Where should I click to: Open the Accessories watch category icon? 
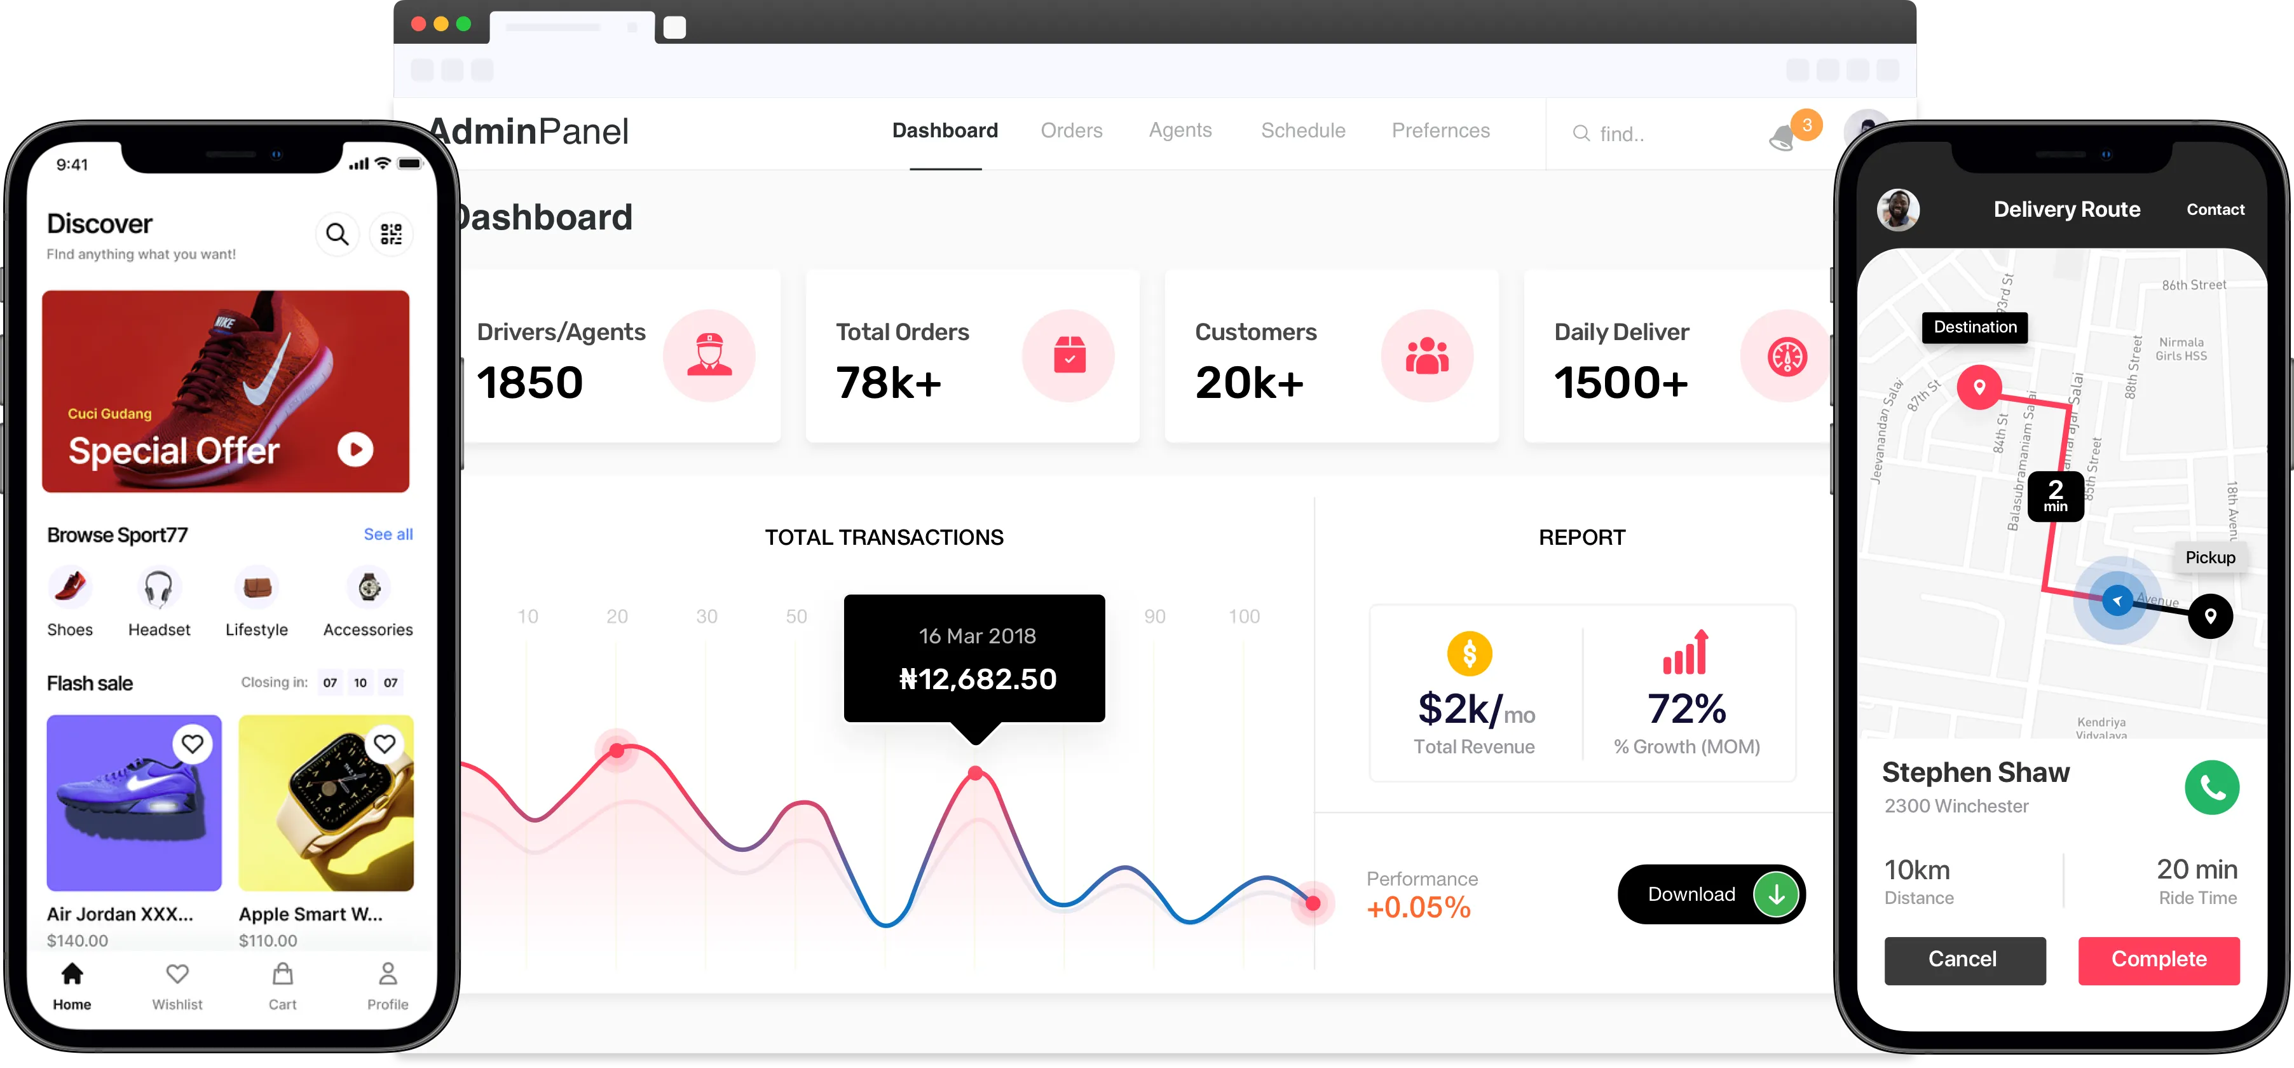tap(369, 588)
